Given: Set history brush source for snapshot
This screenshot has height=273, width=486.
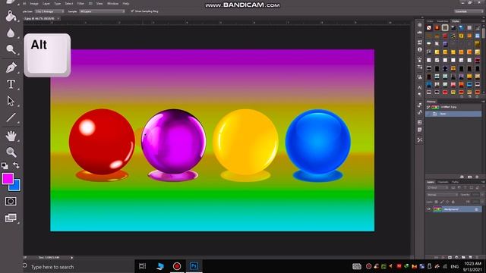Looking at the screenshot, I should pos(428,107).
